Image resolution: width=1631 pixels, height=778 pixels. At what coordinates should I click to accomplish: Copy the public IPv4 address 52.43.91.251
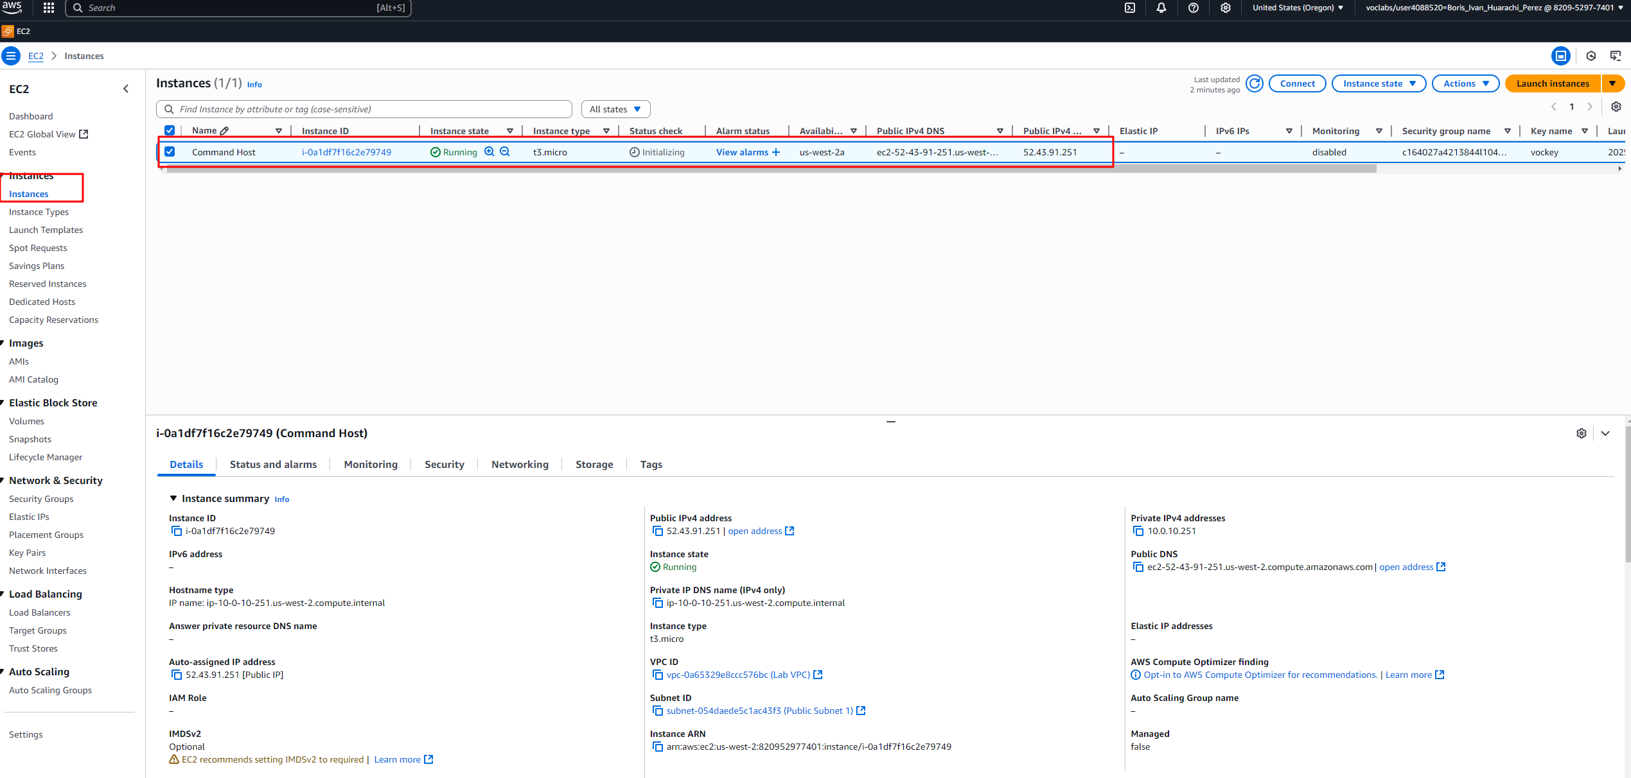pos(657,531)
